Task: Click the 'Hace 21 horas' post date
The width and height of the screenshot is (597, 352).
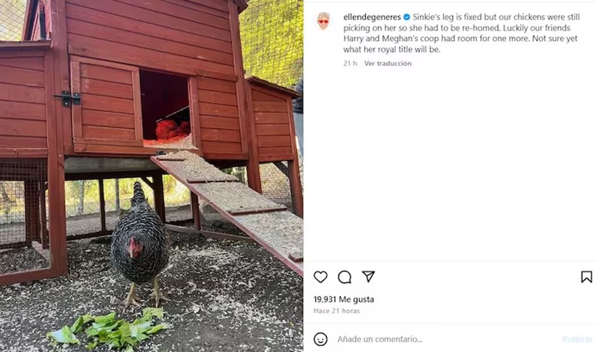Action: 337,311
